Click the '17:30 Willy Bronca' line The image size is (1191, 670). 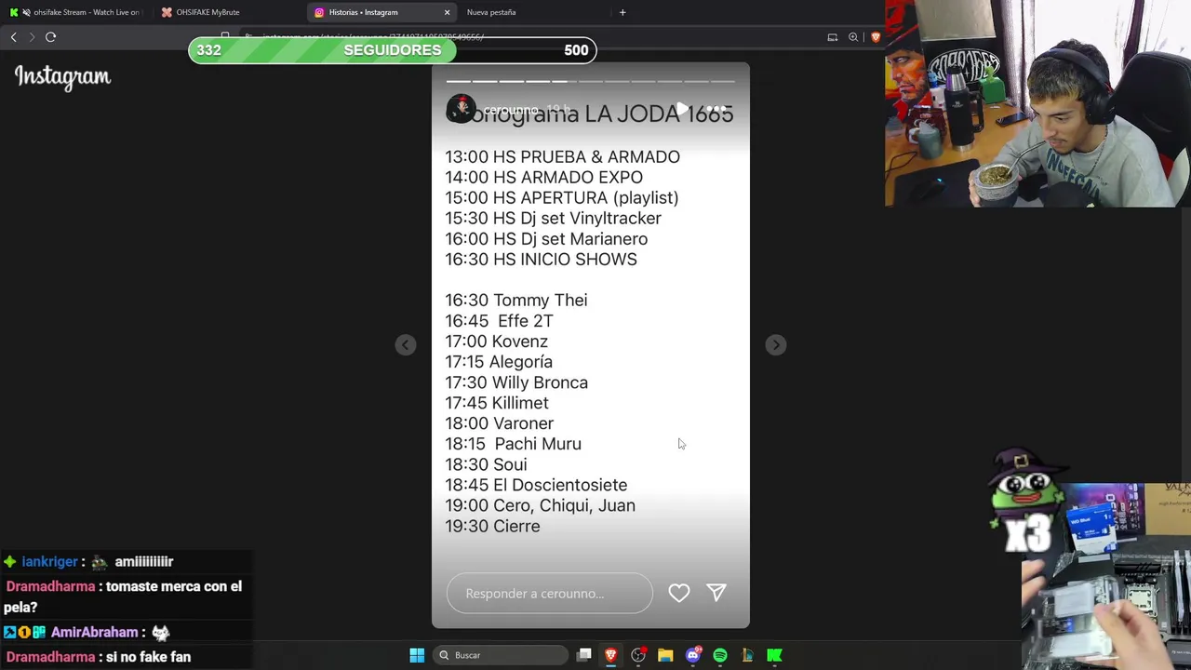coord(516,382)
